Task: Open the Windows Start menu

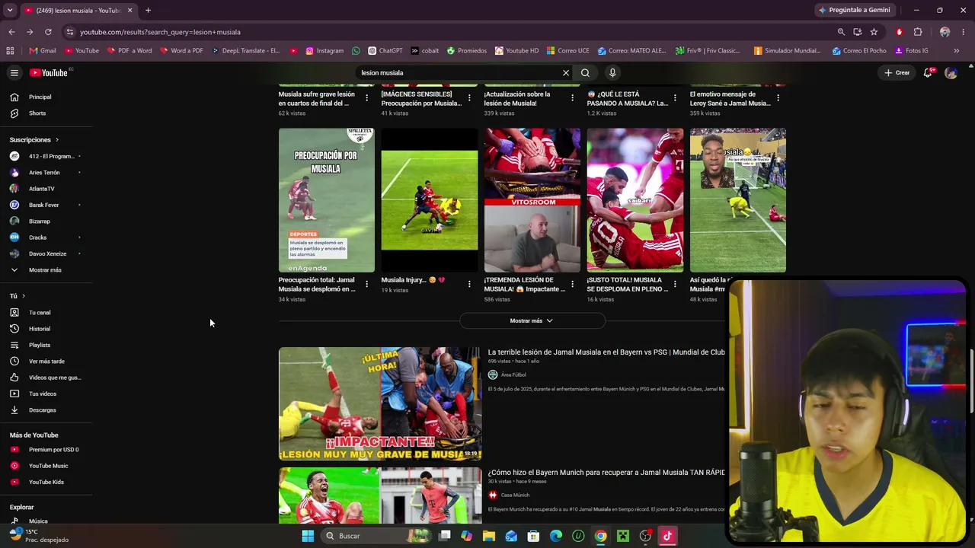Action: tap(308, 536)
